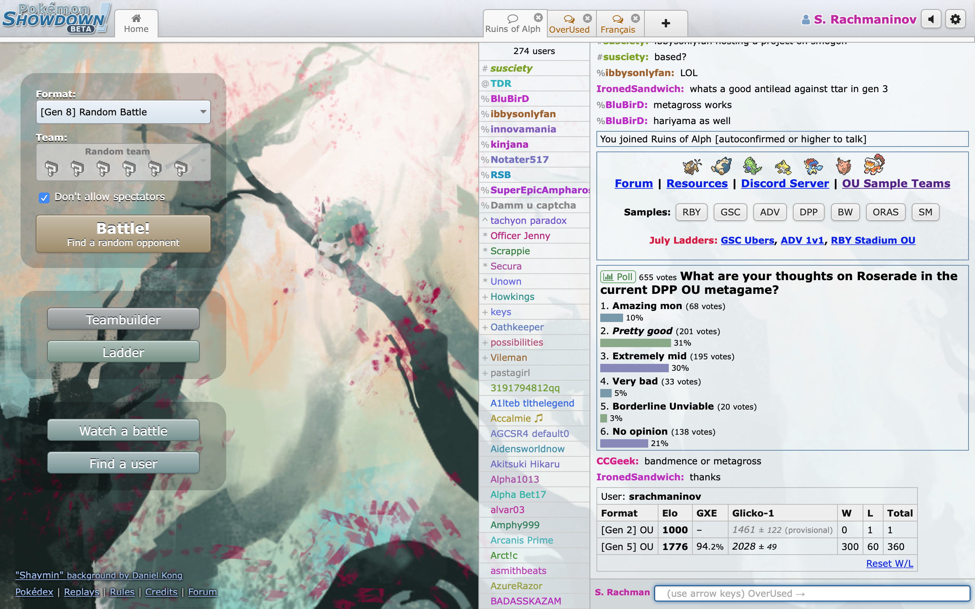
Task: Click user TDR in the user list
Action: pyautogui.click(x=534, y=83)
